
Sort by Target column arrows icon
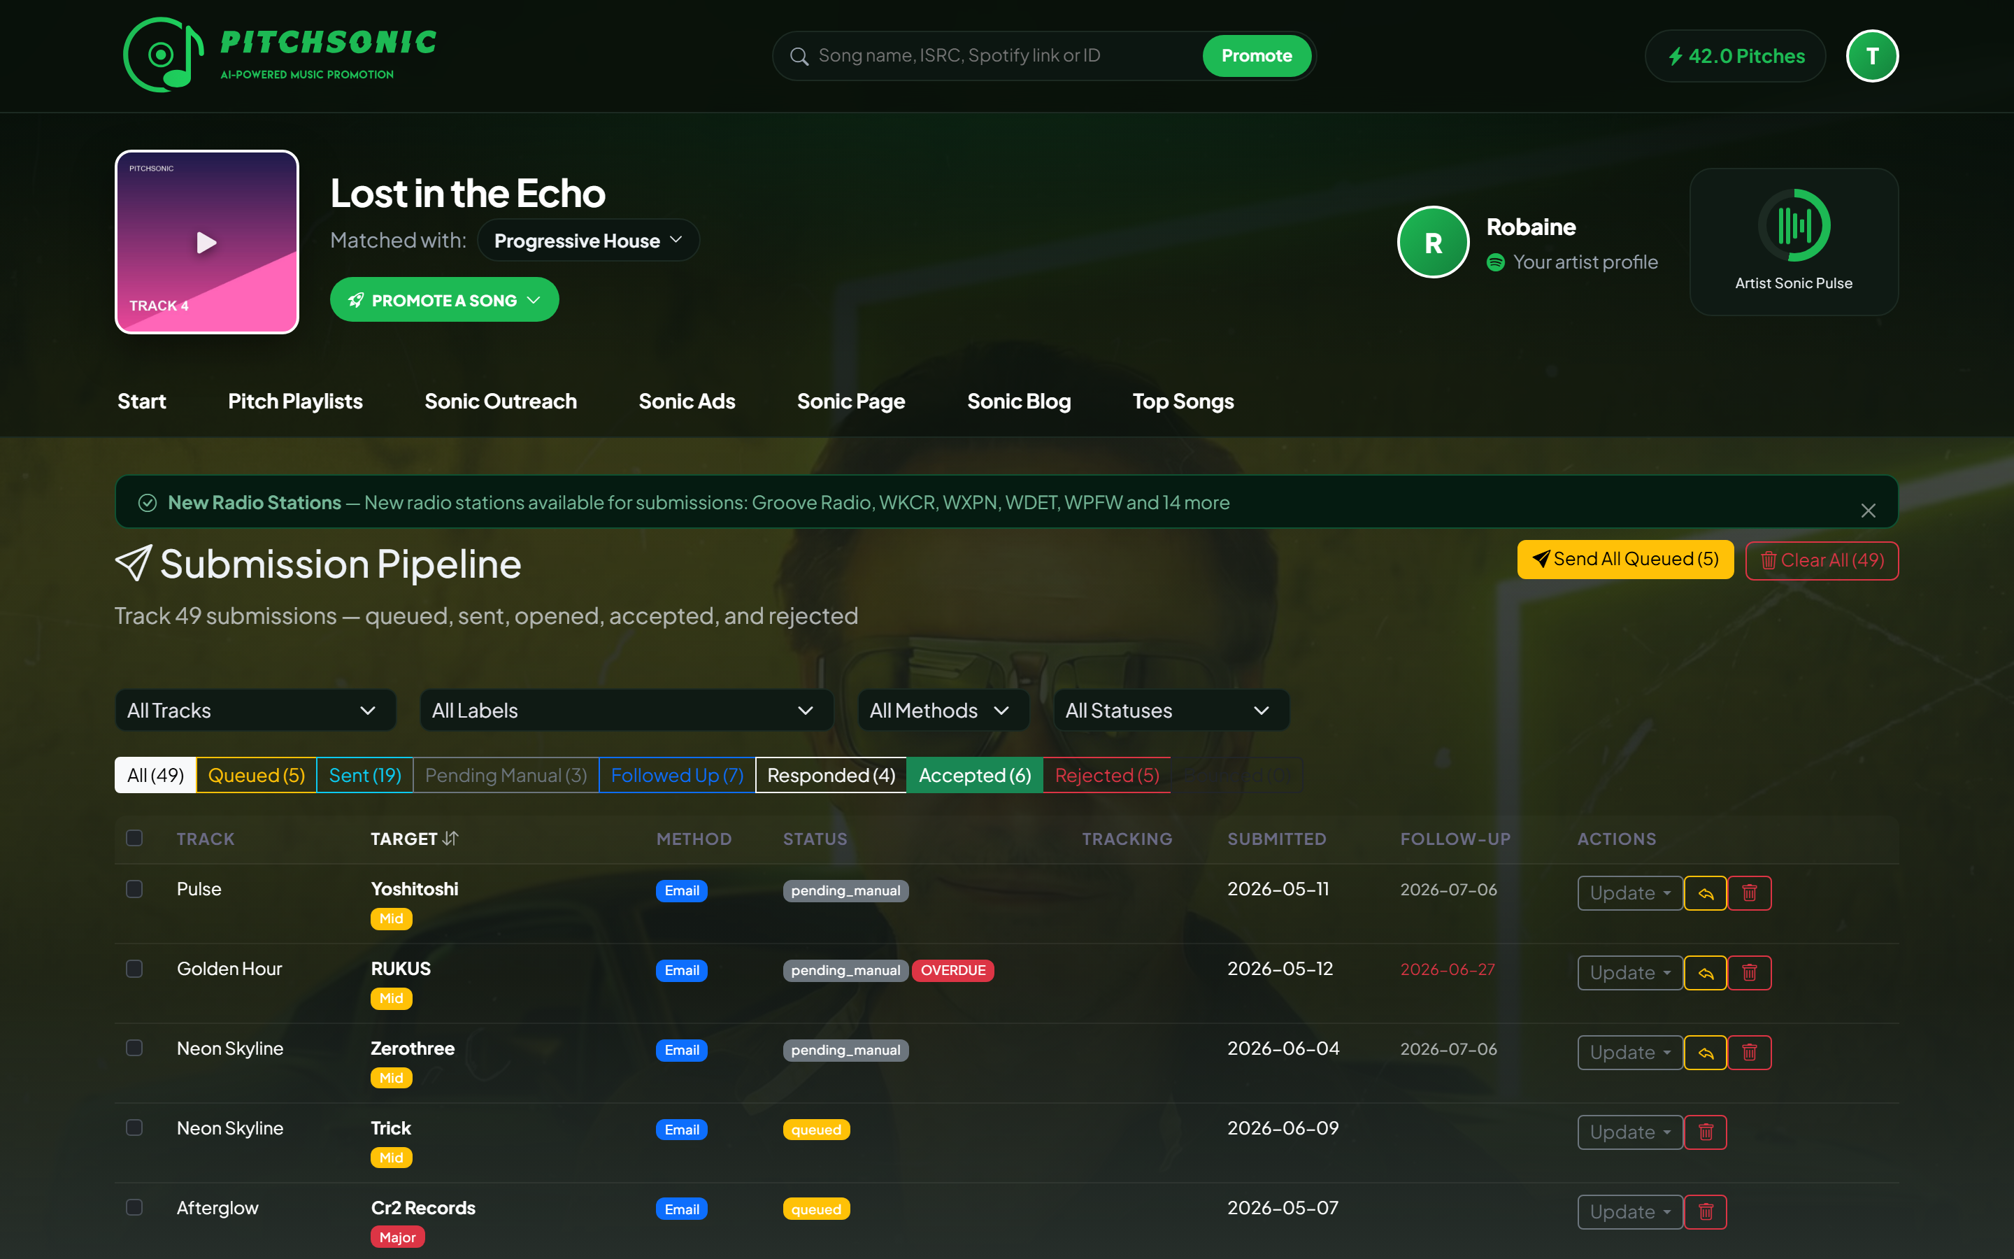450,839
